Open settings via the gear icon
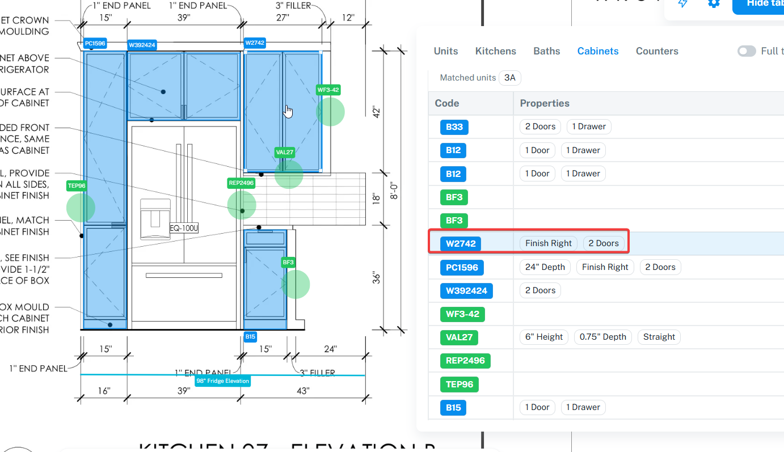784x452 pixels. coord(714,3)
